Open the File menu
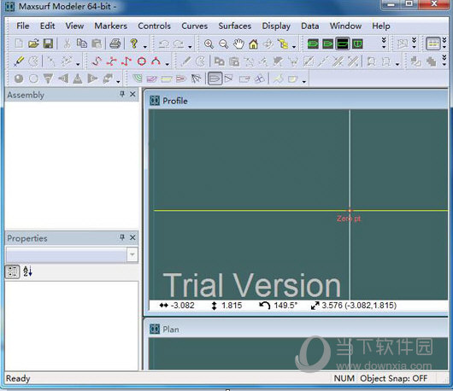 pyautogui.click(x=23, y=26)
